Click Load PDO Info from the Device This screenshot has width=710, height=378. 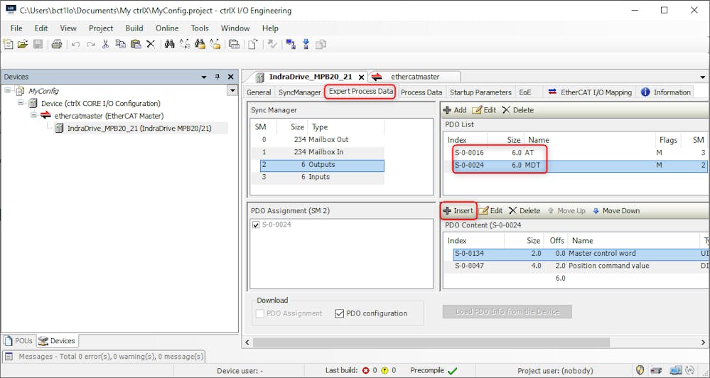[507, 311]
